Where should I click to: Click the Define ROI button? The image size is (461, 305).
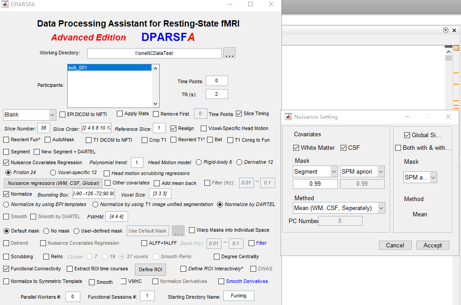(x=151, y=269)
